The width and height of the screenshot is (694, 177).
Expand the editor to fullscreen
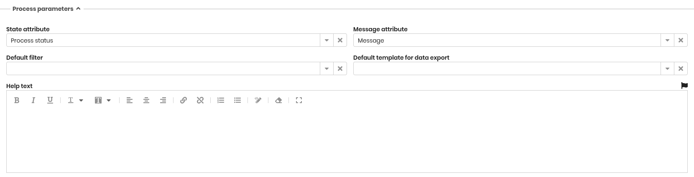[x=299, y=100]
